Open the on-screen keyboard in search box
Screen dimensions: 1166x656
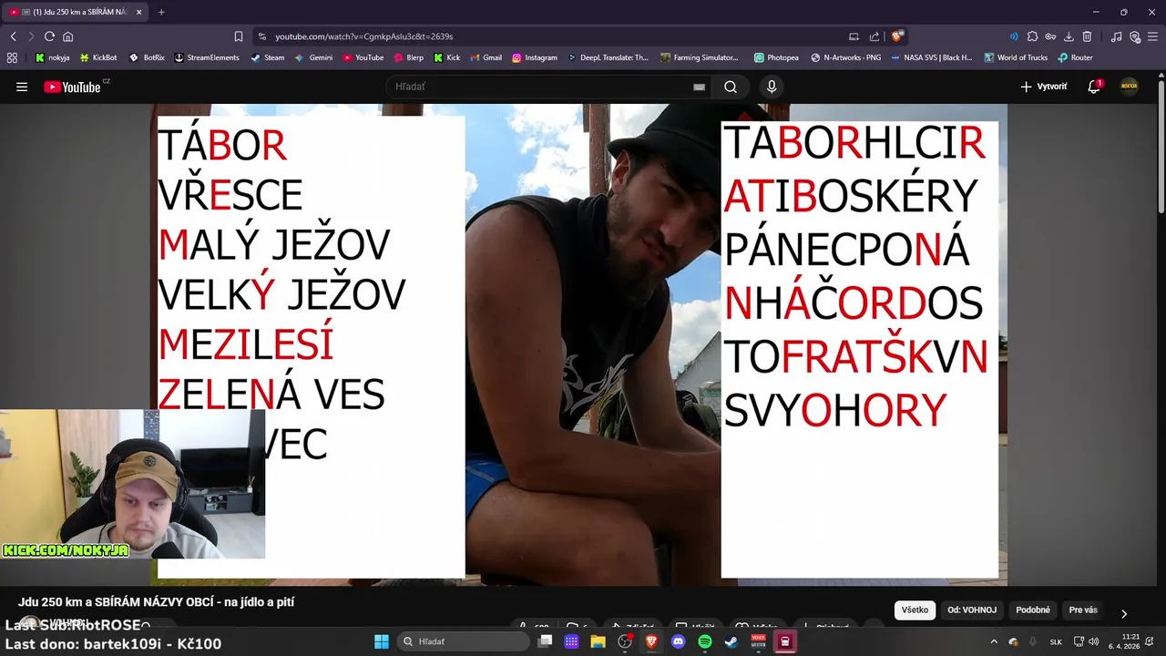[x=699, y=87]
